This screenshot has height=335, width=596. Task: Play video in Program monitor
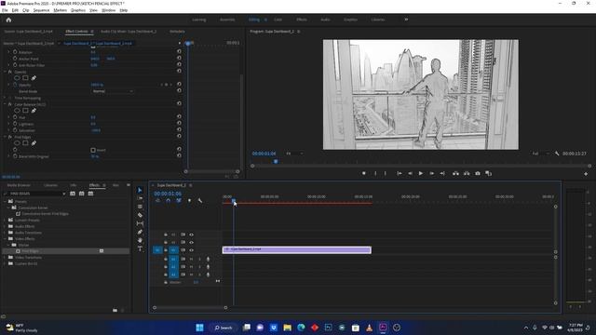pos(420,173)
